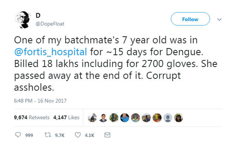Open the @fortis_hospital mention link
This screenshot has width=236, height=144.
pyautogui.click(x=51, y=53)
